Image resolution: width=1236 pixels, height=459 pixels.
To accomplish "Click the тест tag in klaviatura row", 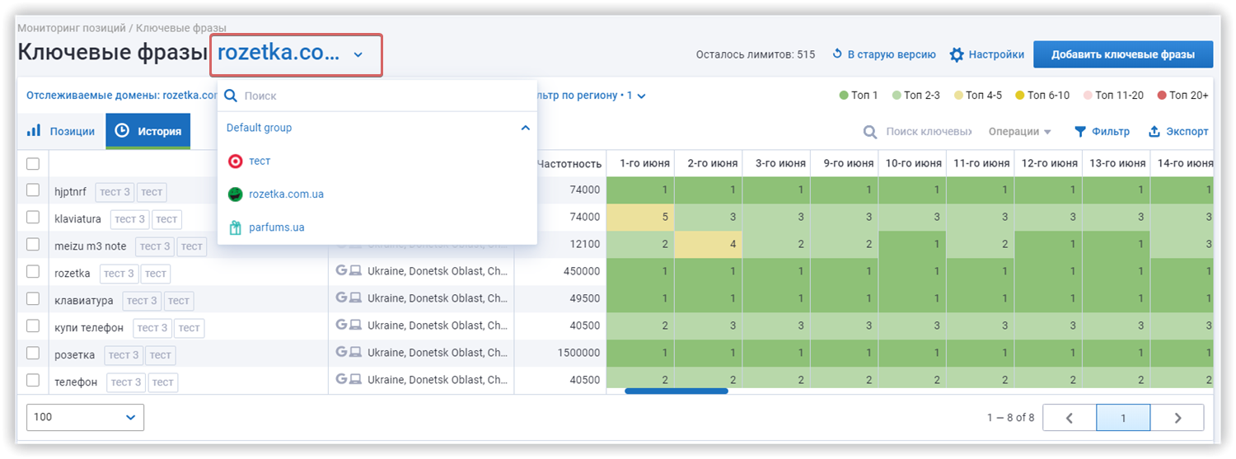I will coord(166,219).
